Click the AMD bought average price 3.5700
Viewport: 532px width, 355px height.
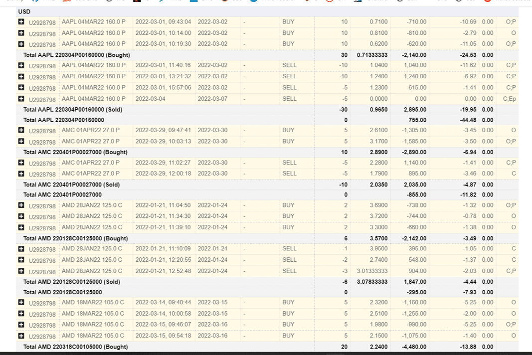[x=379, y=238]
